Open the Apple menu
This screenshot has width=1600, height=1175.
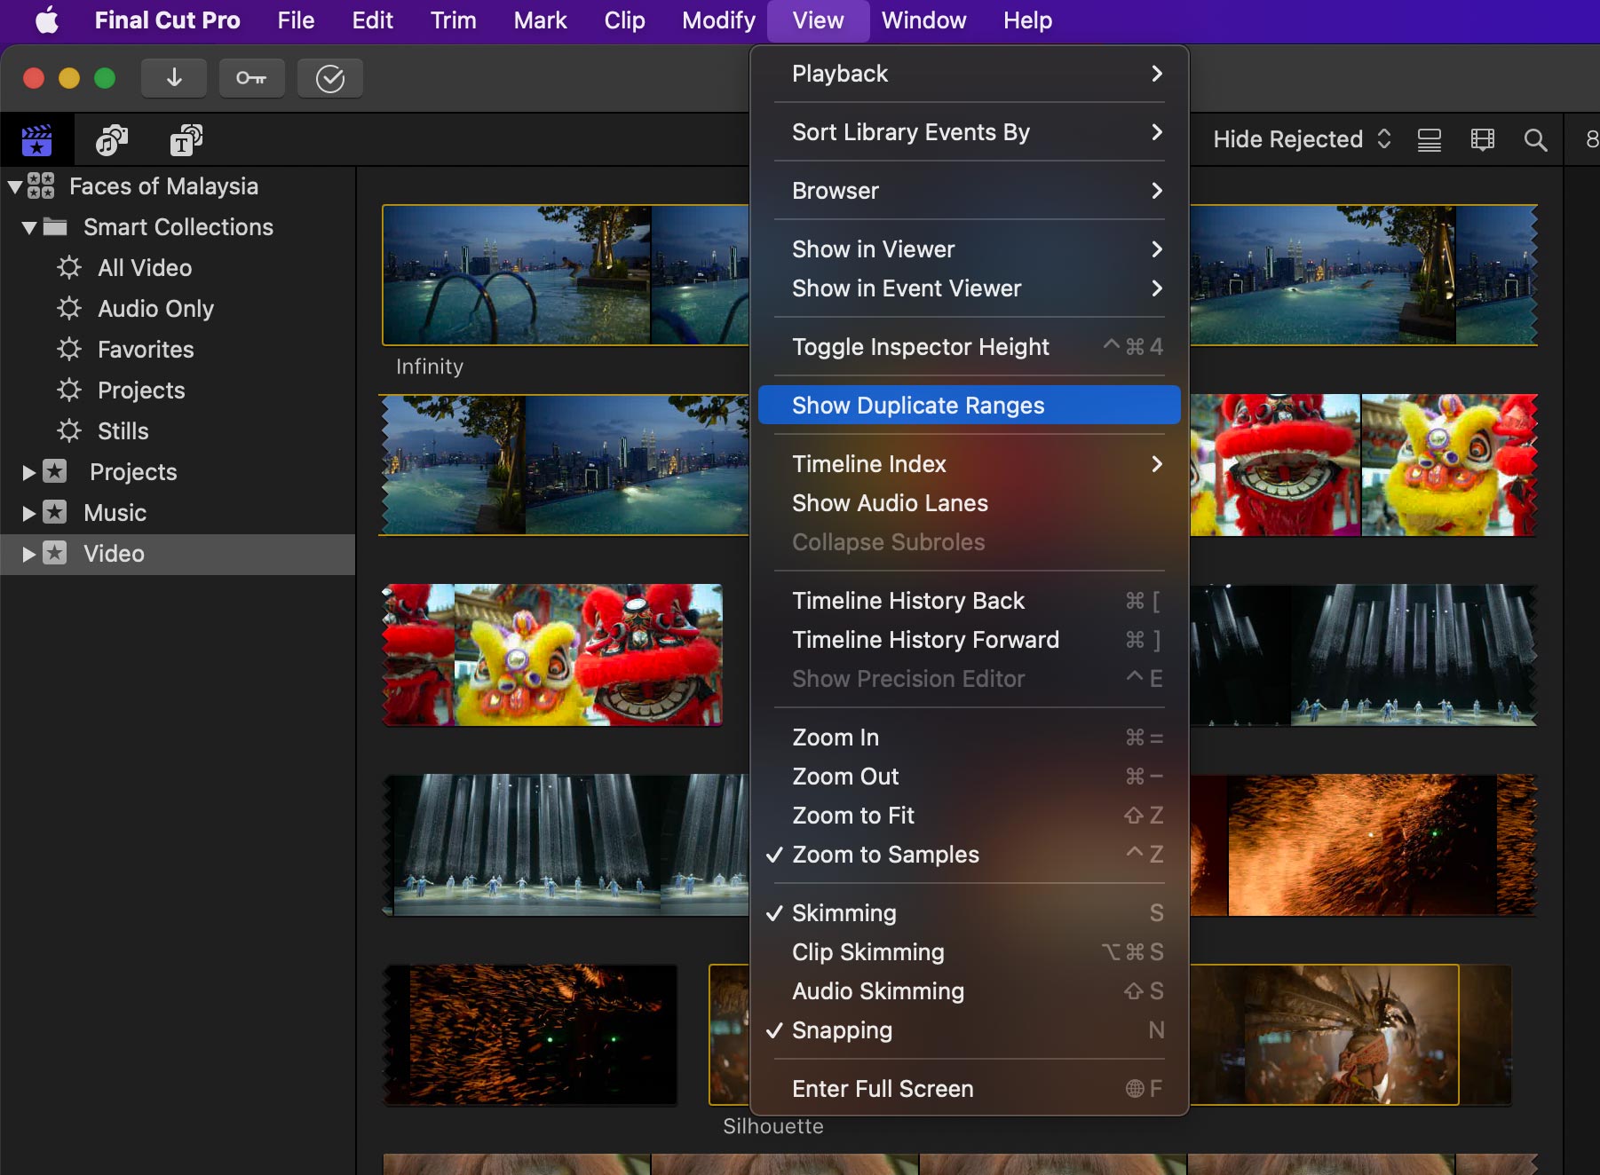pyautogui.click(x=46, y=20)
